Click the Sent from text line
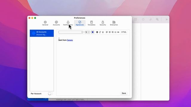Screen dimensions: 191x107 pos(62,40)
